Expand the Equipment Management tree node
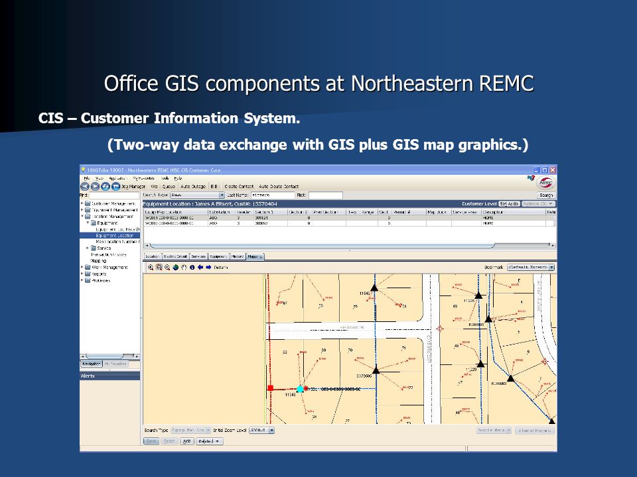 tap(82, 210)
